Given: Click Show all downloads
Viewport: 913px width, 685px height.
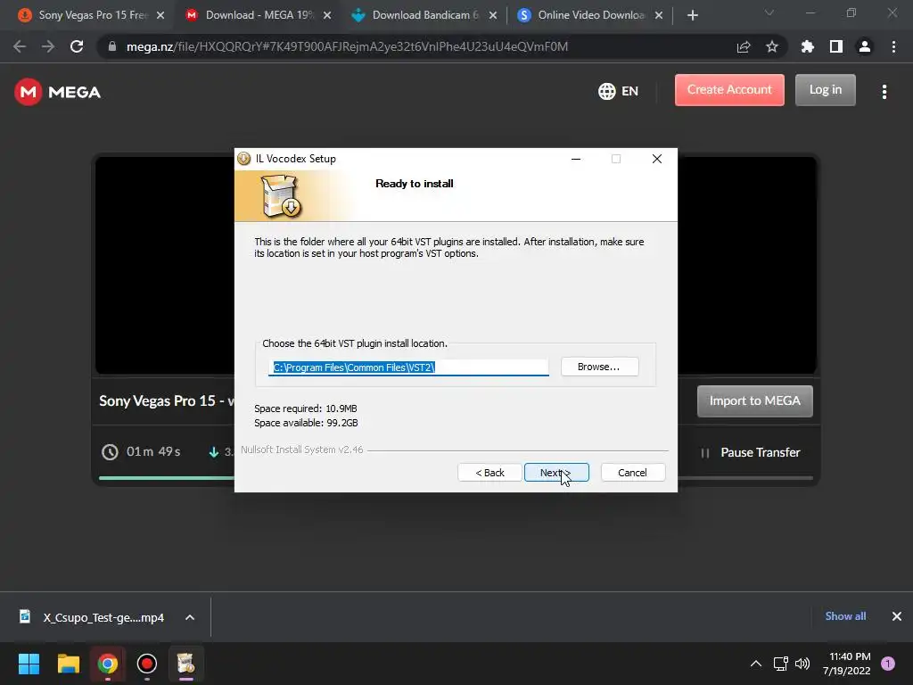Looking at the screenshot, I should (845, 616).
